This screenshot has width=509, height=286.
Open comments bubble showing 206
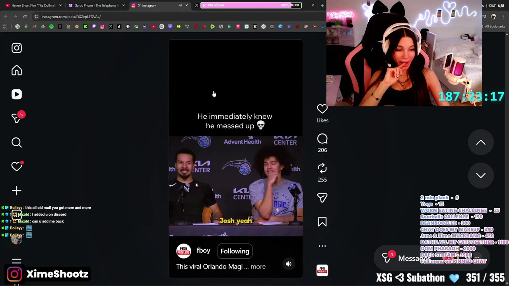click(322, 139)
